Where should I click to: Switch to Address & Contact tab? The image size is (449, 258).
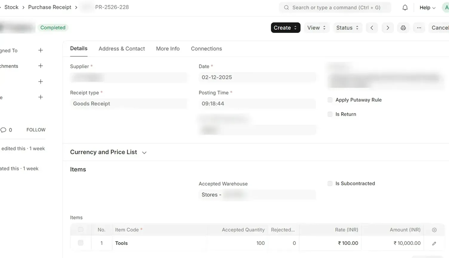[121, 49]
